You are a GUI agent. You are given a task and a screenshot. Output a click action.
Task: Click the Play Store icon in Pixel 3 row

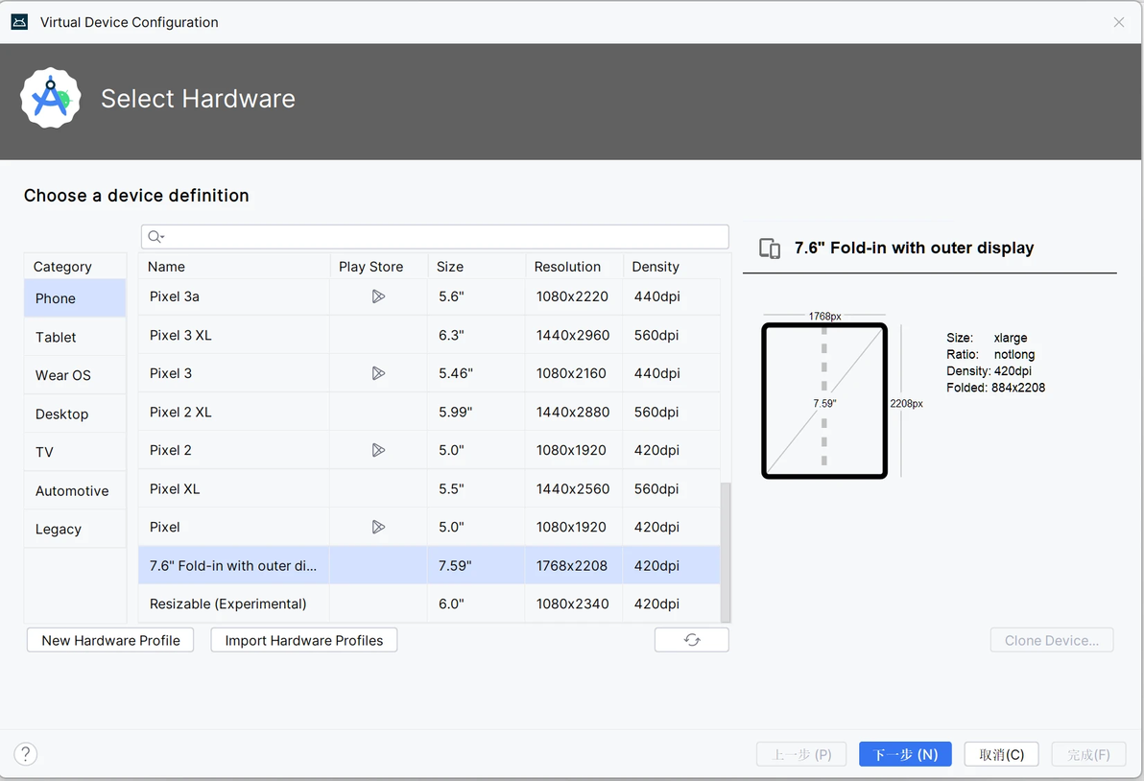378,373
